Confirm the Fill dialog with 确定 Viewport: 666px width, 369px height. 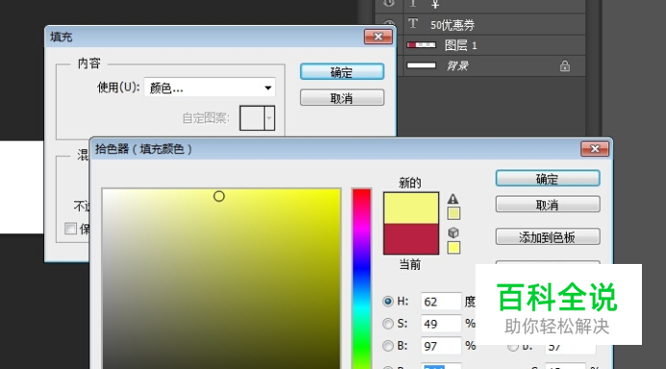[x=342, y=72]
